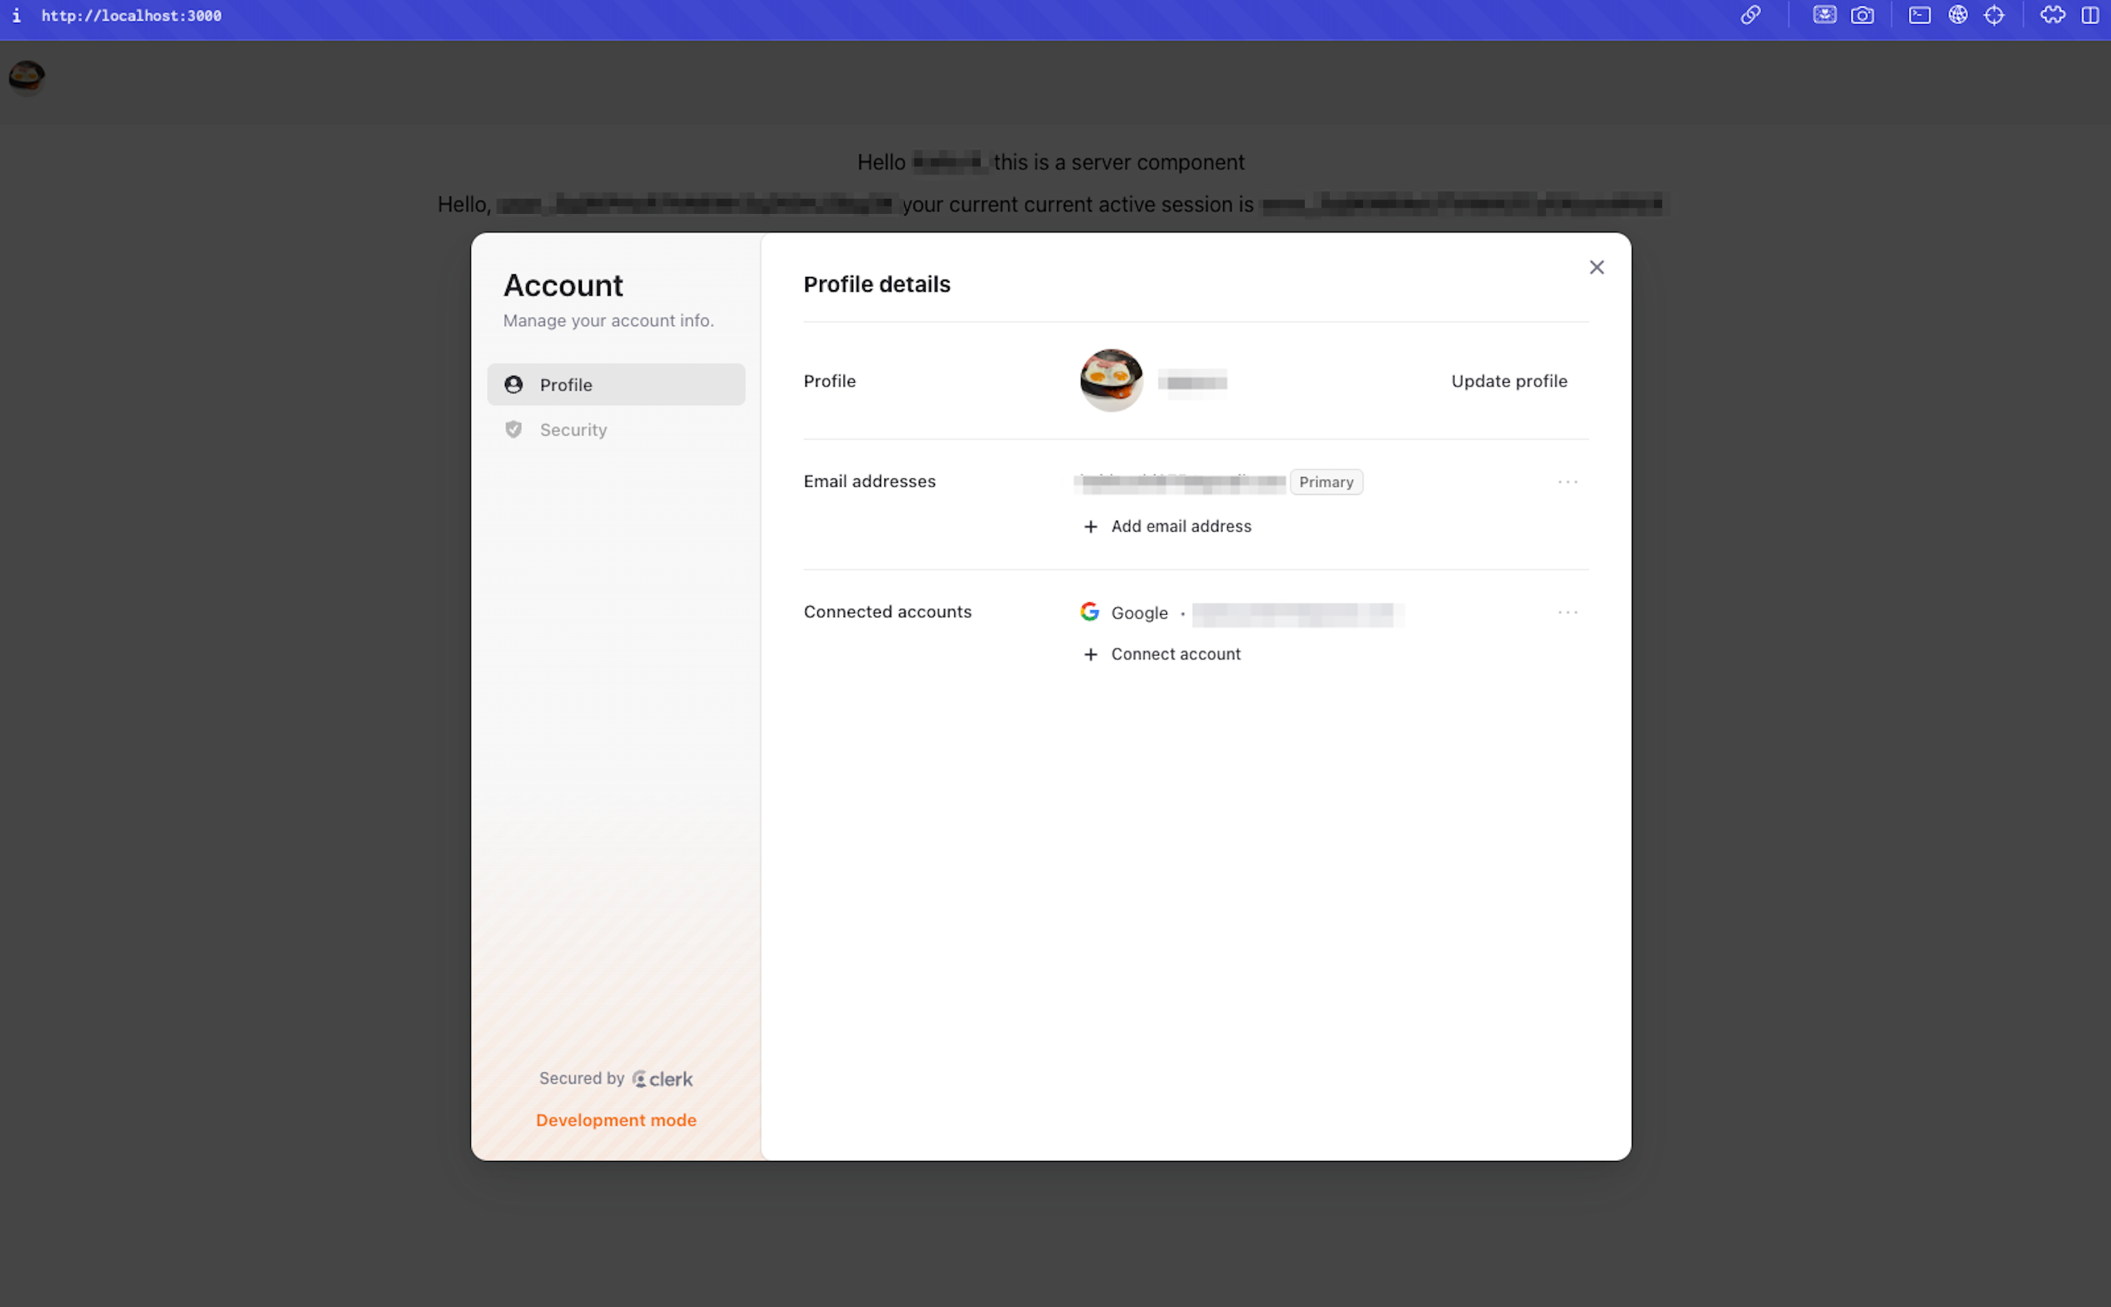Click the Secured by clerk link

click(x=615, y=1078)
